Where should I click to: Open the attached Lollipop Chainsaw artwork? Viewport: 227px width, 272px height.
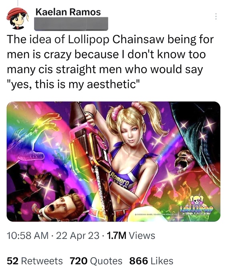click(x=113, y=162)
